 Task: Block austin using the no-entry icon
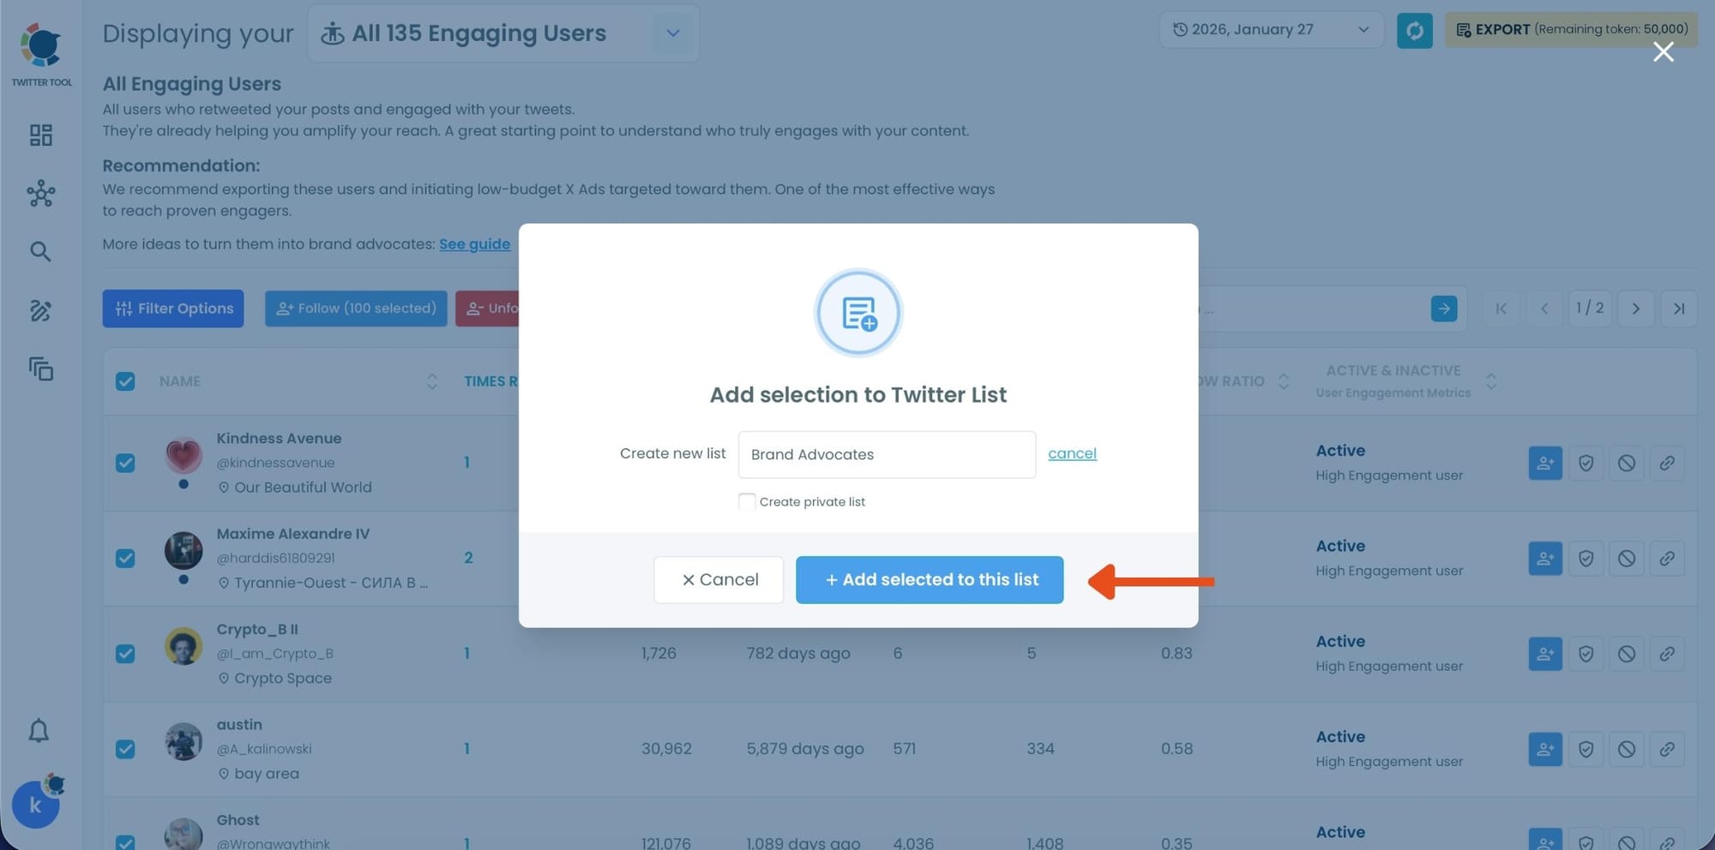pos(1627,748)
